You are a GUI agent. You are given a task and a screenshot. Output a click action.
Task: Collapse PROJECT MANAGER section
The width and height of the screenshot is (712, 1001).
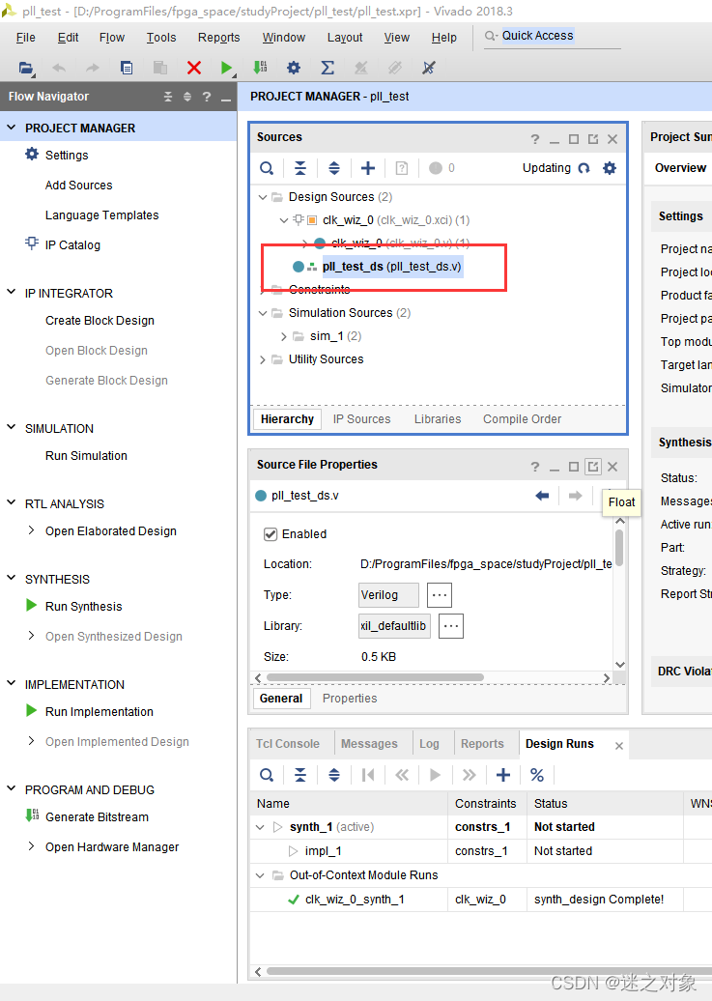(x=12, y=128)
